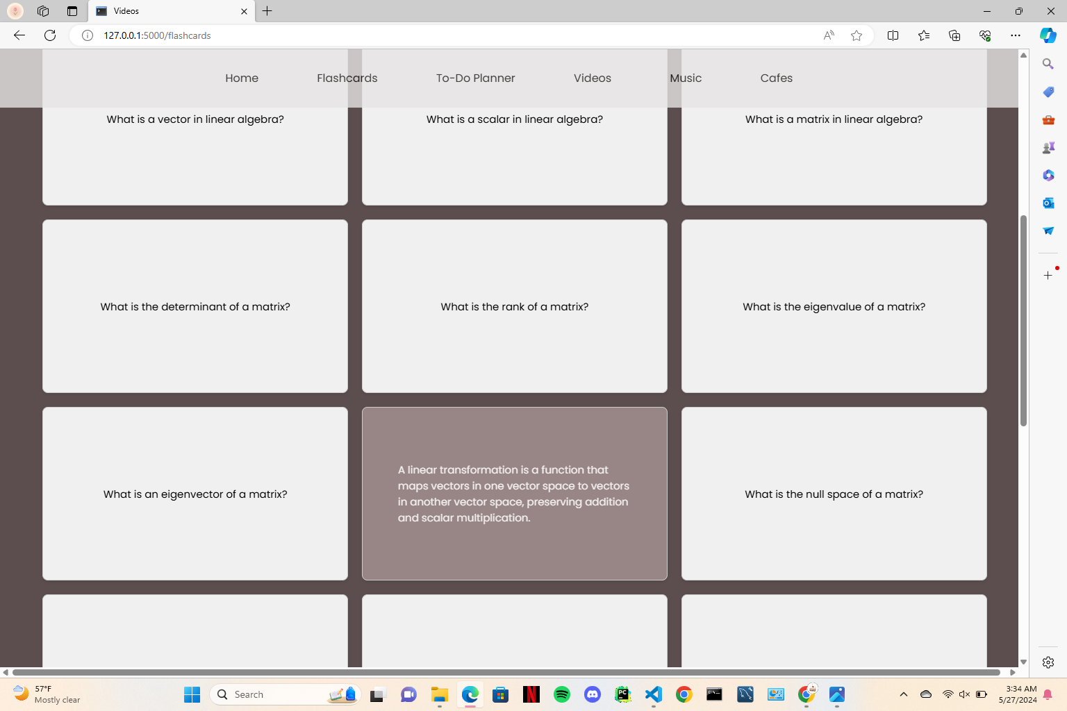The height and width of the screenshot is (711, 1067).
Task: Open notifications bell in taskbar
Action: click(x=1048, y=694)
